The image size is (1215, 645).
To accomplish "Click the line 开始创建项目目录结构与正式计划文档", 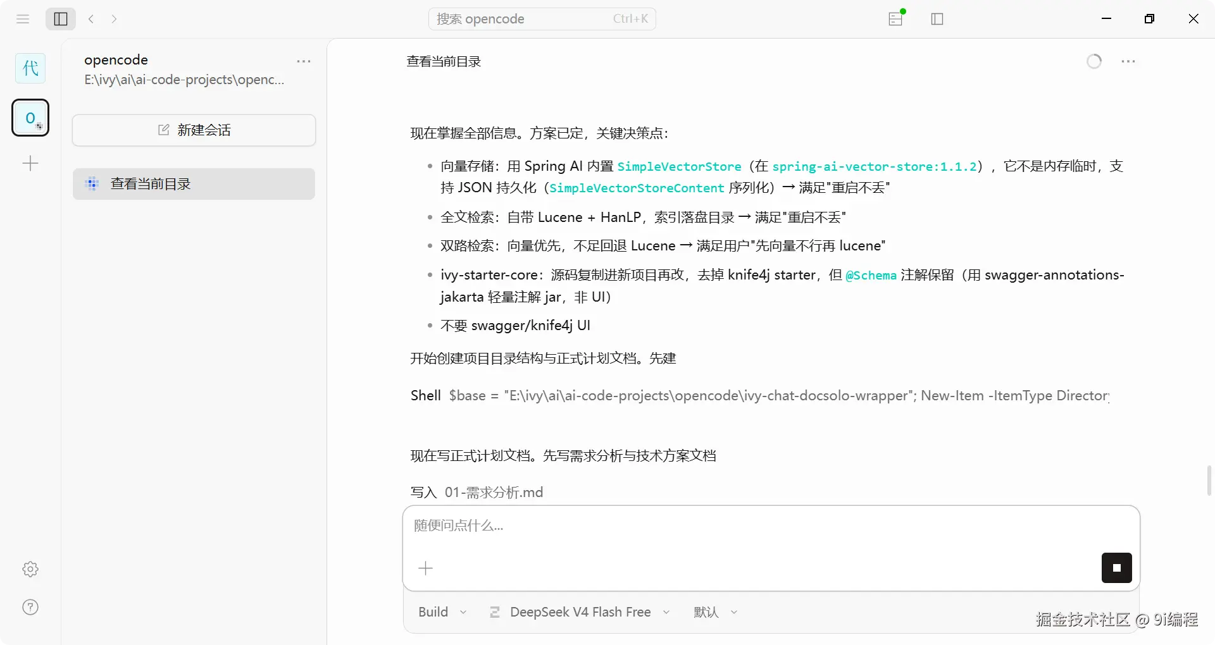I will point(543,359).
